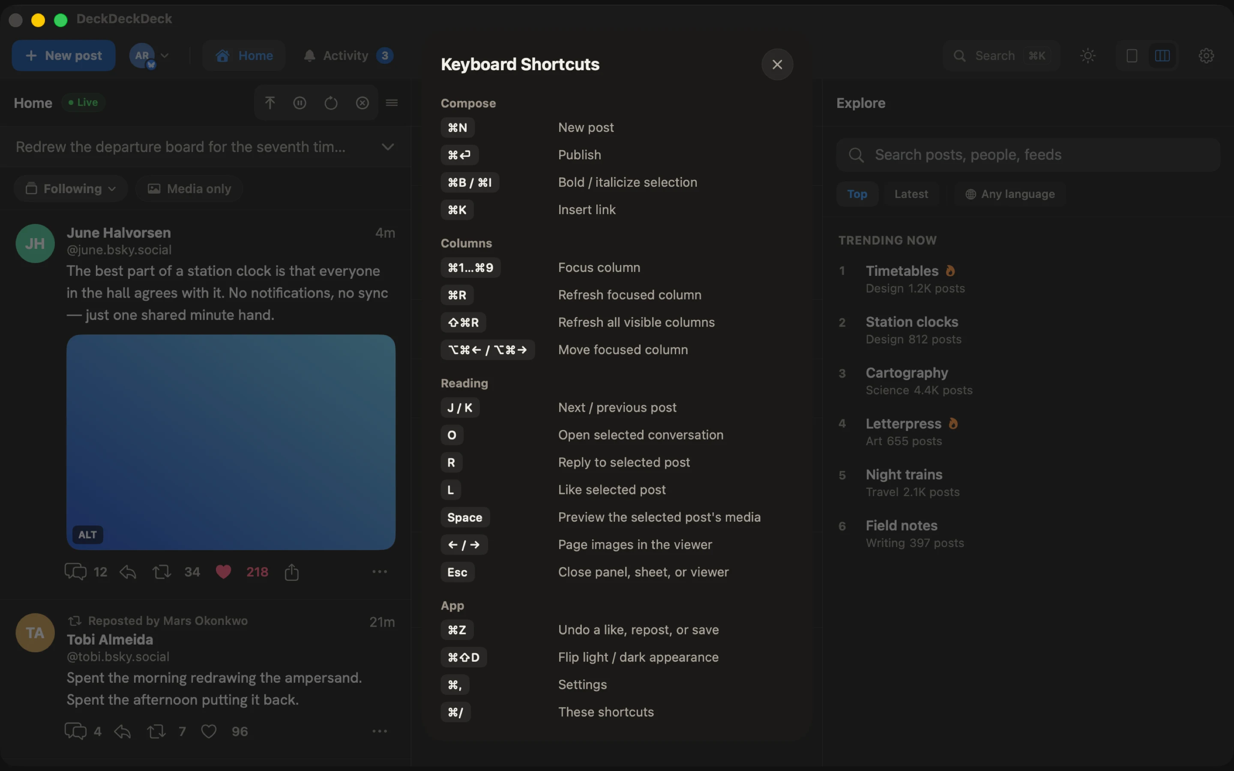
Task: Select the Top tab in Explore
Action: [x=857, y=194]
